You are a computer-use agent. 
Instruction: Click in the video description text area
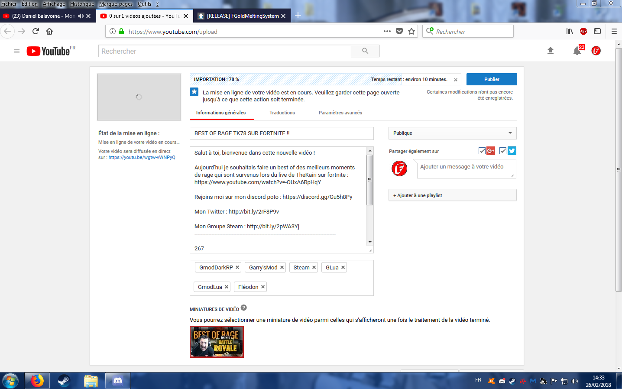(x=278, y=200)
